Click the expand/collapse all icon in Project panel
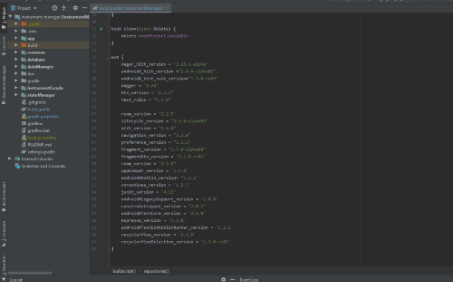Screen dimensions: 453x282 click(x=64, y=8)
